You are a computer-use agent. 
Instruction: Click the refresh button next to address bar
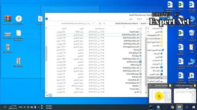(100, 24)
